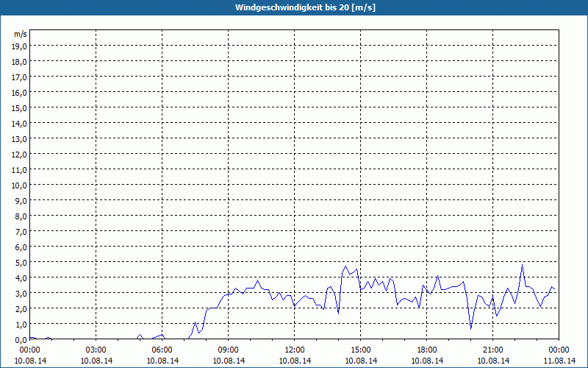
Task: Select the 2,0 y-axis value
Action: click(x=21, y=308)
